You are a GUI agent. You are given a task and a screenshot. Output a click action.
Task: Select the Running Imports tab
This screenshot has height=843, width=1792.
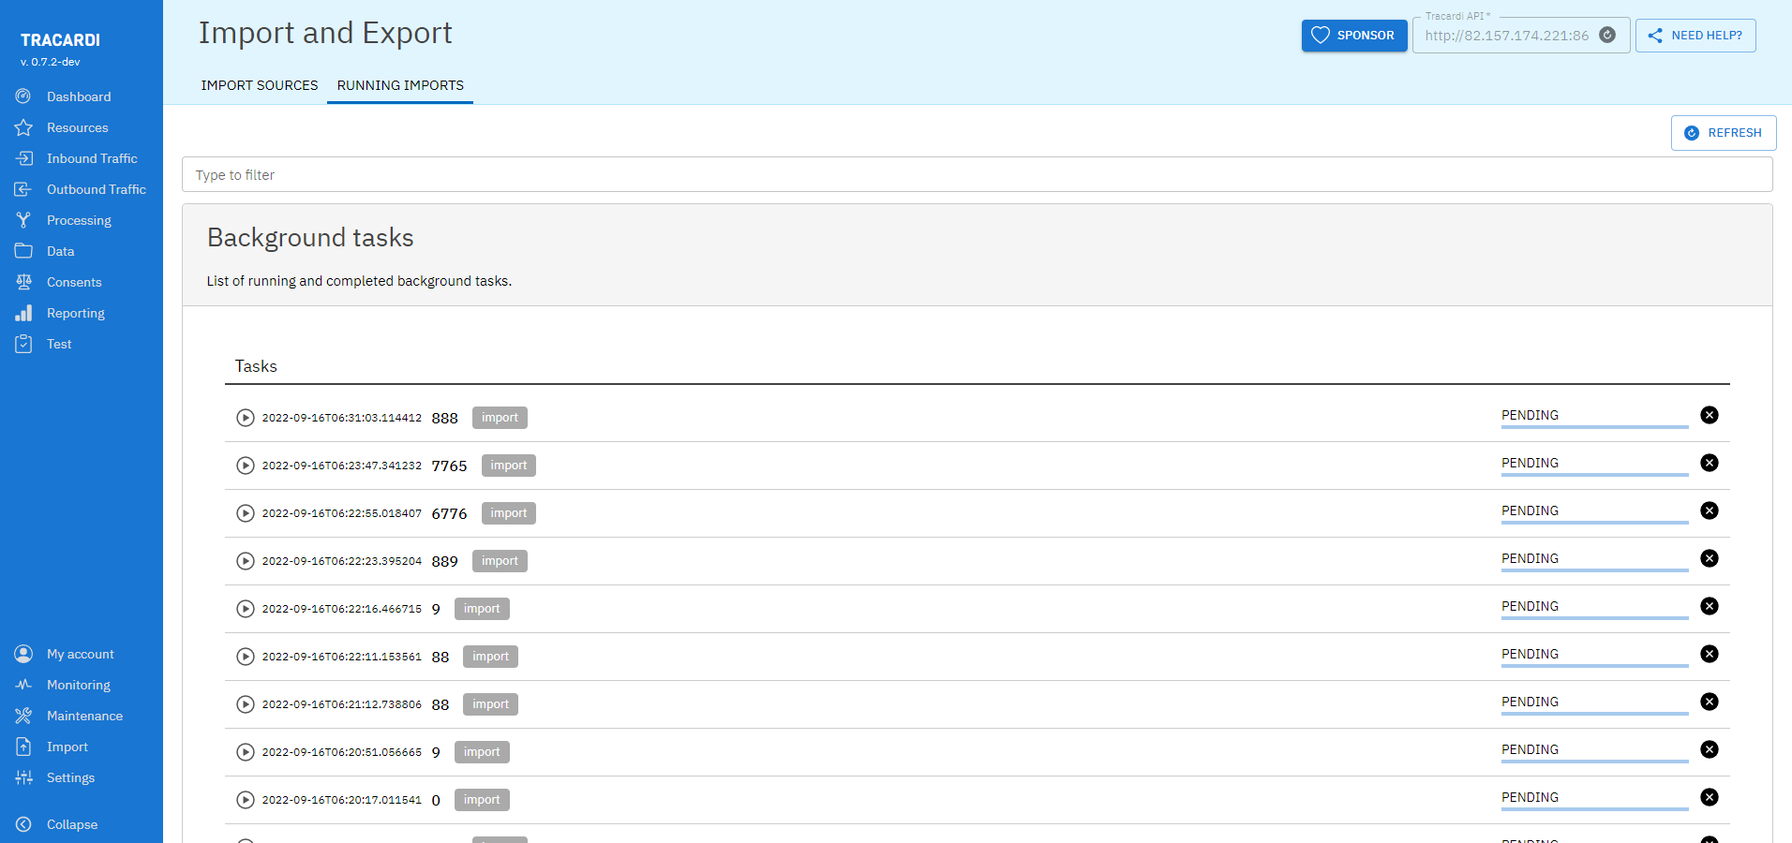pyautogui.click(x=399, y=85)
